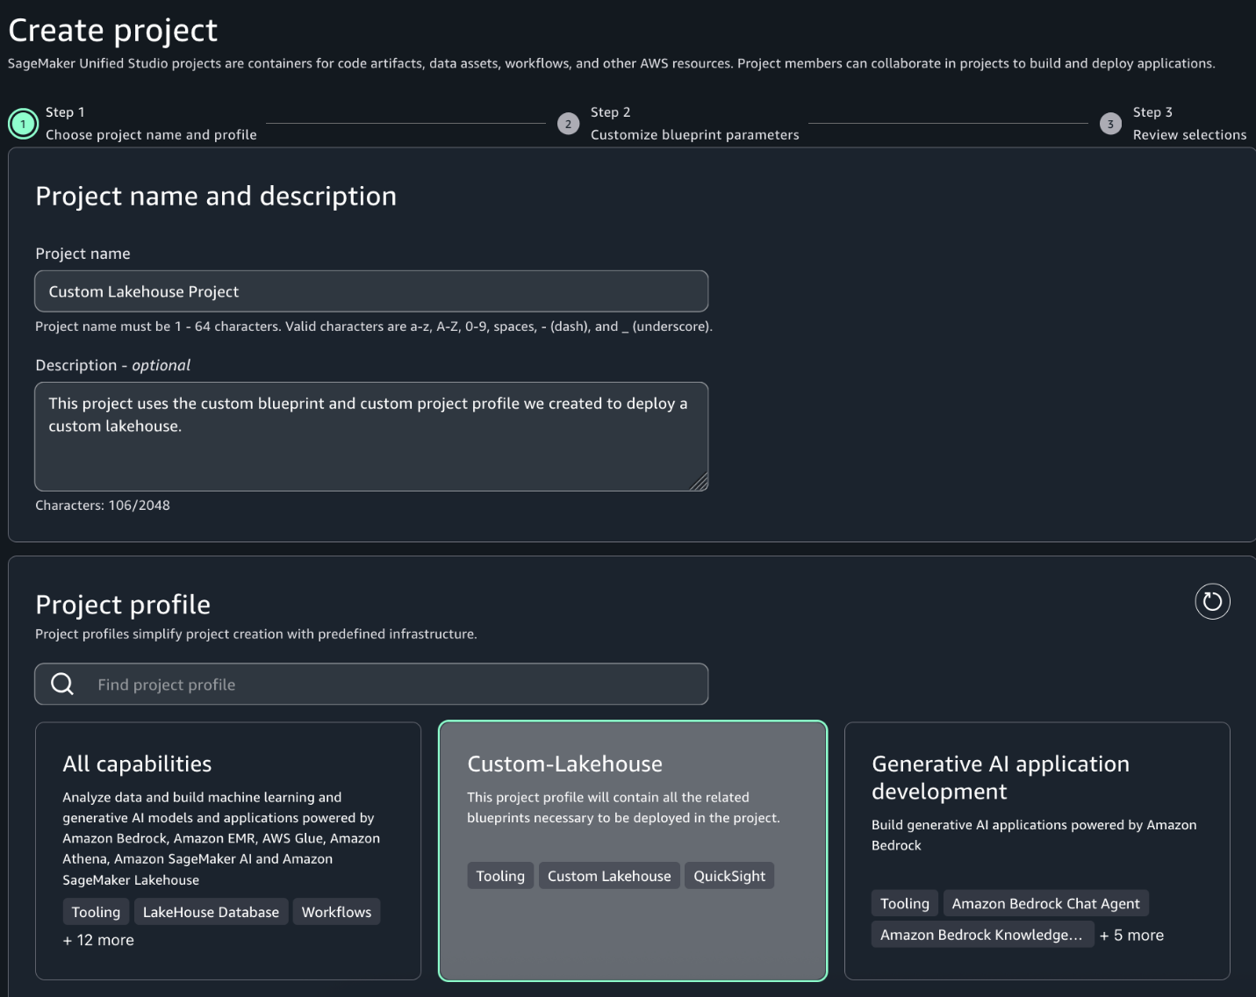
Task: Click the refresh project profiles icon
Action: [1212, 601]
